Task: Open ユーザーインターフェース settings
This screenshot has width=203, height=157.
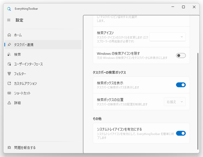Action: 43,64
